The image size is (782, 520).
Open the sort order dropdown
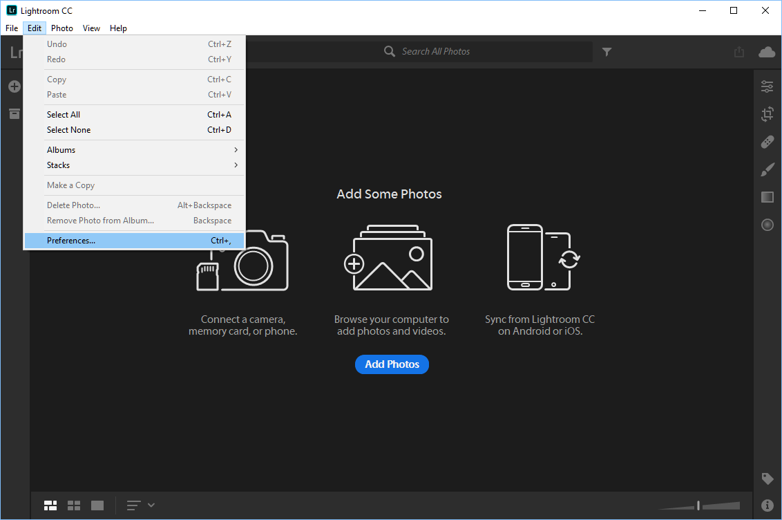tap(141, 505)
